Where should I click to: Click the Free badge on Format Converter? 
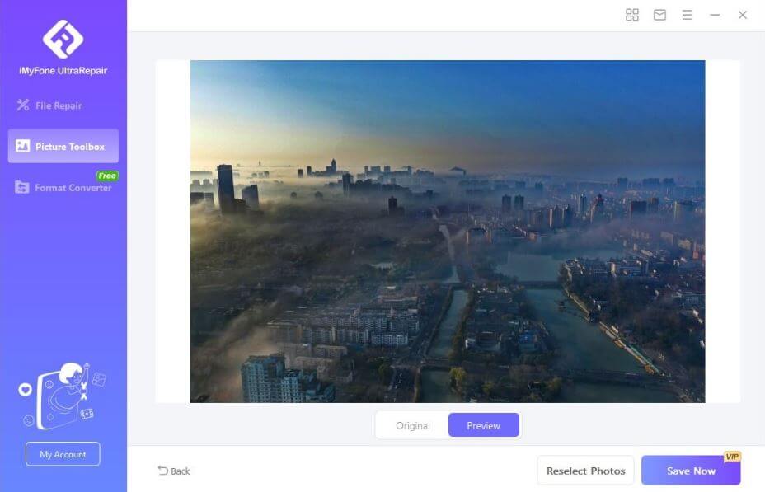tap(107, 176)
